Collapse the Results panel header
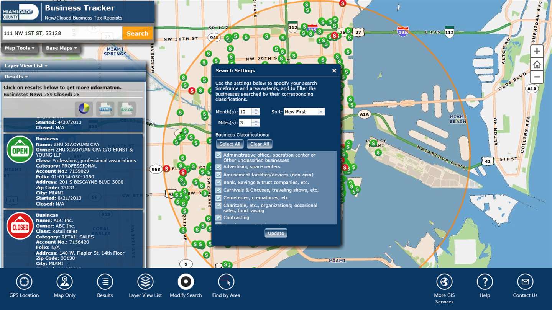This screenshot has height=310, width=552. click(x=16, y=77)
